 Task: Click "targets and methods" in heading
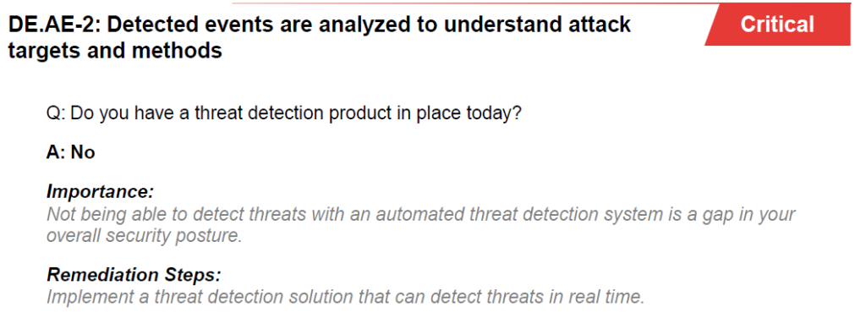pyautogui.click(x=115, y=51)
